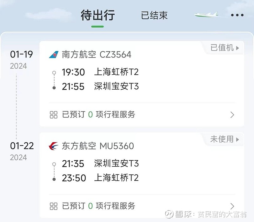
Task: Open 已预订 0 项行程服务 for the 01-22 flight
Action: (x=142, y=206)
